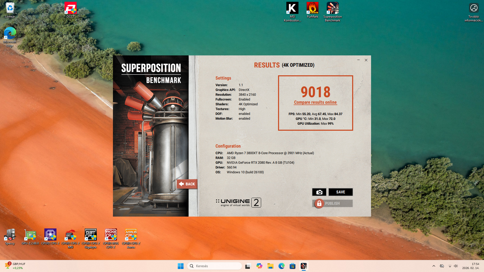484x272 pixels.
Task: Open the Compare results online link
Action: click(315, 102)
